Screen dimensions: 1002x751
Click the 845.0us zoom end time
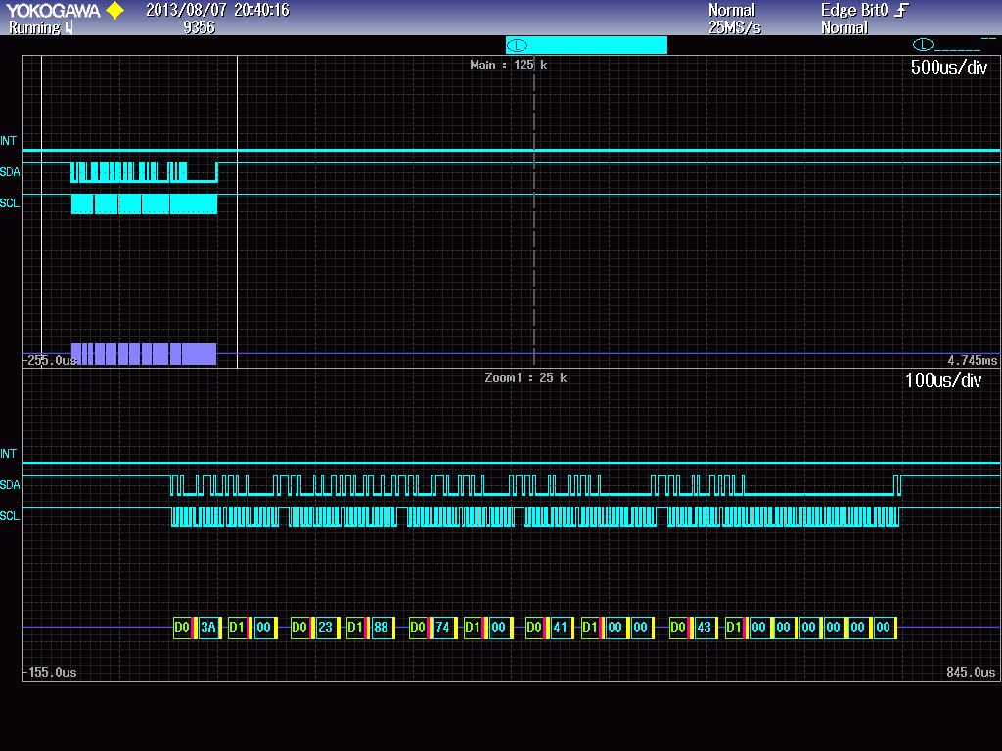[x=971, y=672]
